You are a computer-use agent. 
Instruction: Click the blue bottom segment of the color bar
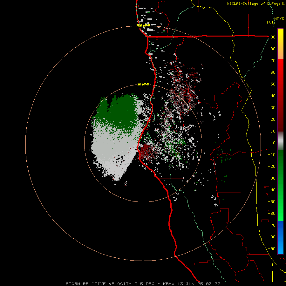click(x=281, y=238)
